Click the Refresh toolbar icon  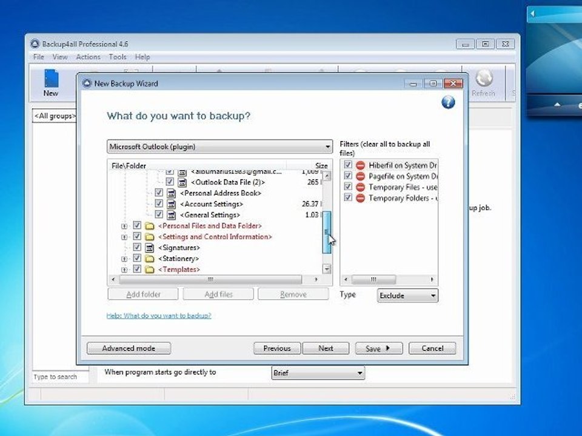(x=484, y=83)
